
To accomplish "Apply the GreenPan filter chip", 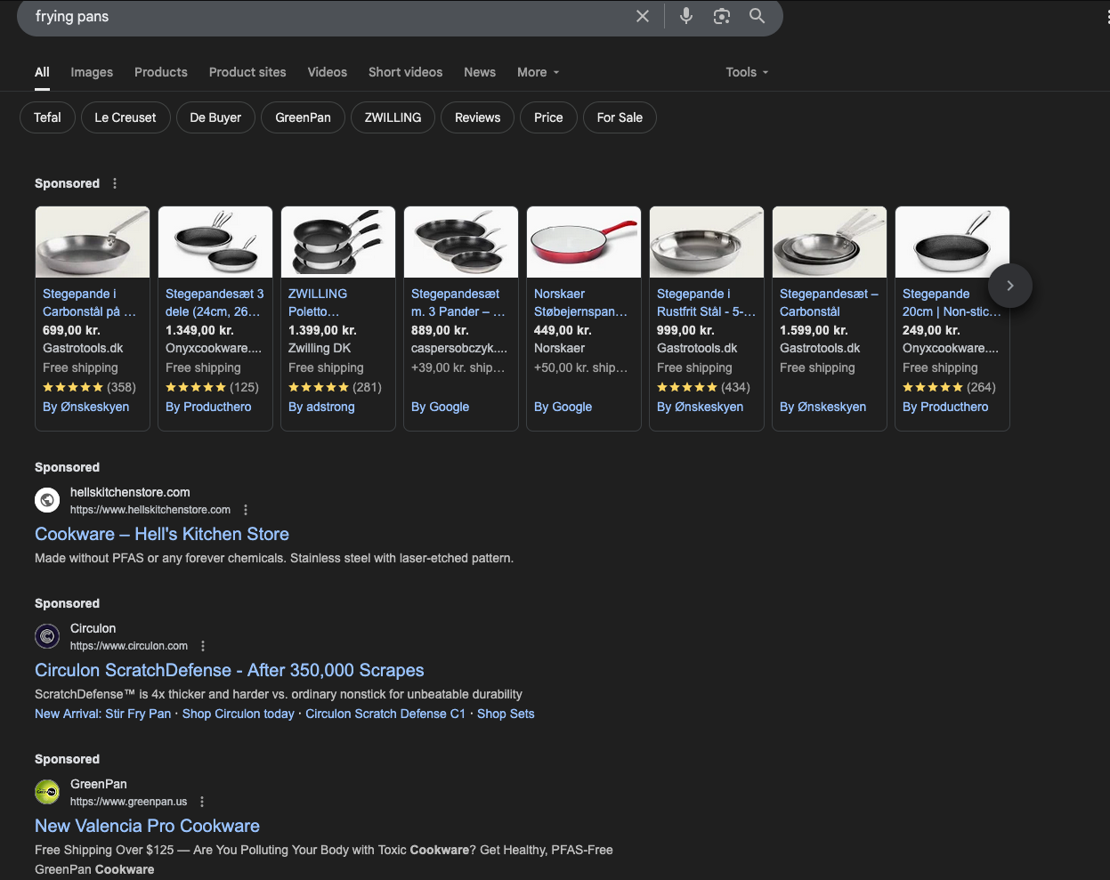I will (303, 117).
